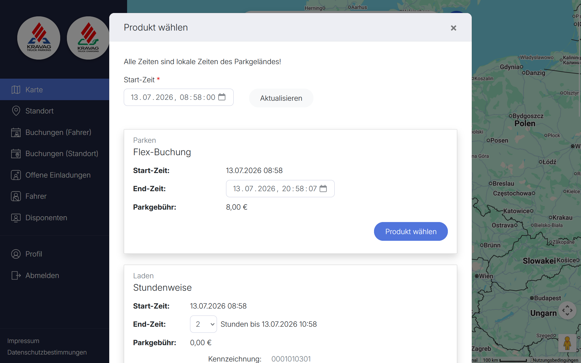Click the Częstochowa label on the map
This screenshot has height=363, width=581.
[512, 193]
